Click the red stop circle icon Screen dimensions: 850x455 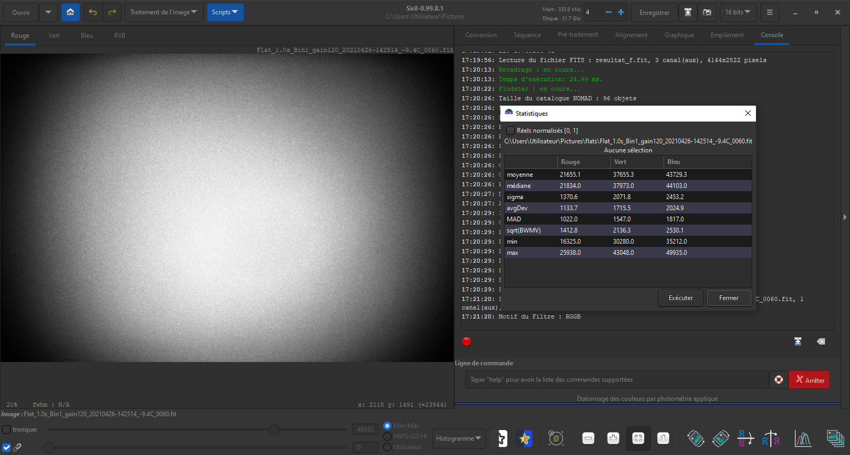pos(466,342)
